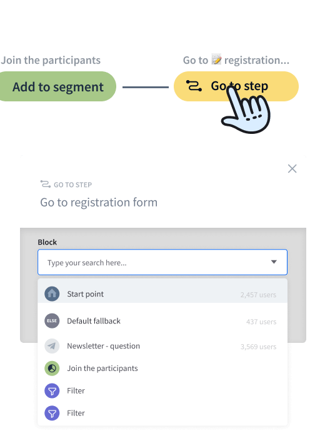The width and height of the screenshot is (325, 448).
Task: Click the ELSE badge icon for Default fallback
Action: pyautogui.click(x=52, y=320)
